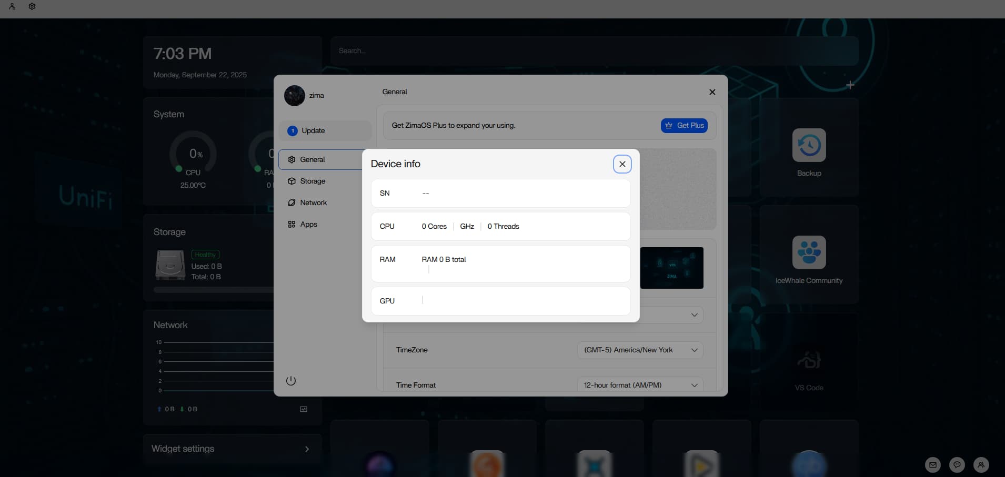Click the Get Plus button

pos(684,126)
